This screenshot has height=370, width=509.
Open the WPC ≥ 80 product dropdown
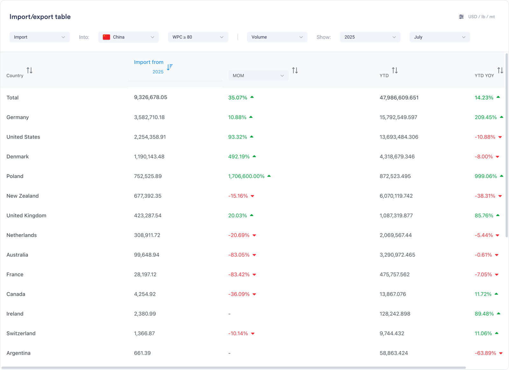pyautogui.click(x=198, y=37)
